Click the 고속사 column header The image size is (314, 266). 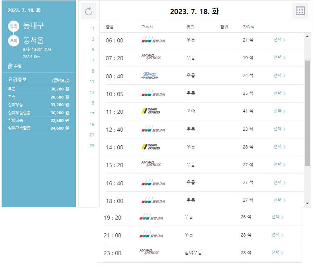pos(147,27)
